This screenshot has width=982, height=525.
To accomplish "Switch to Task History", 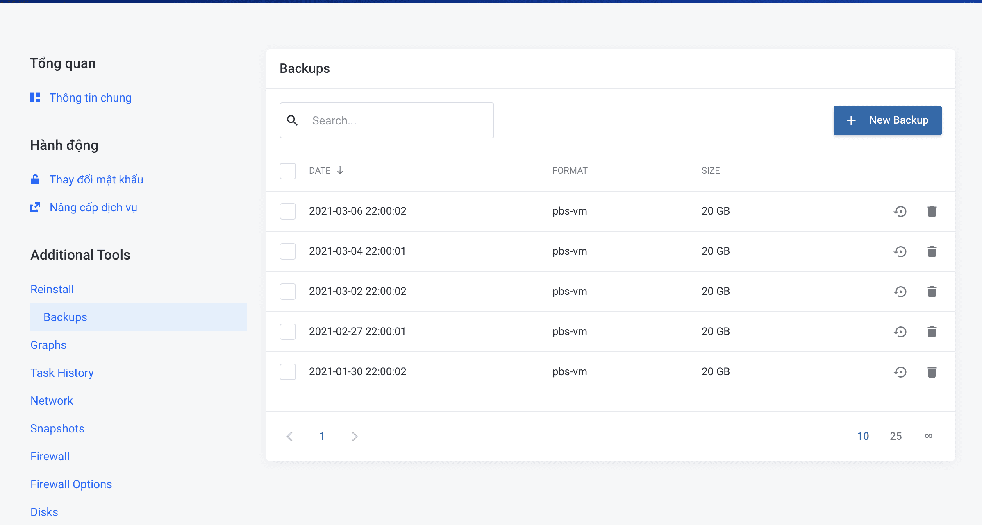I will click(62, 373).
